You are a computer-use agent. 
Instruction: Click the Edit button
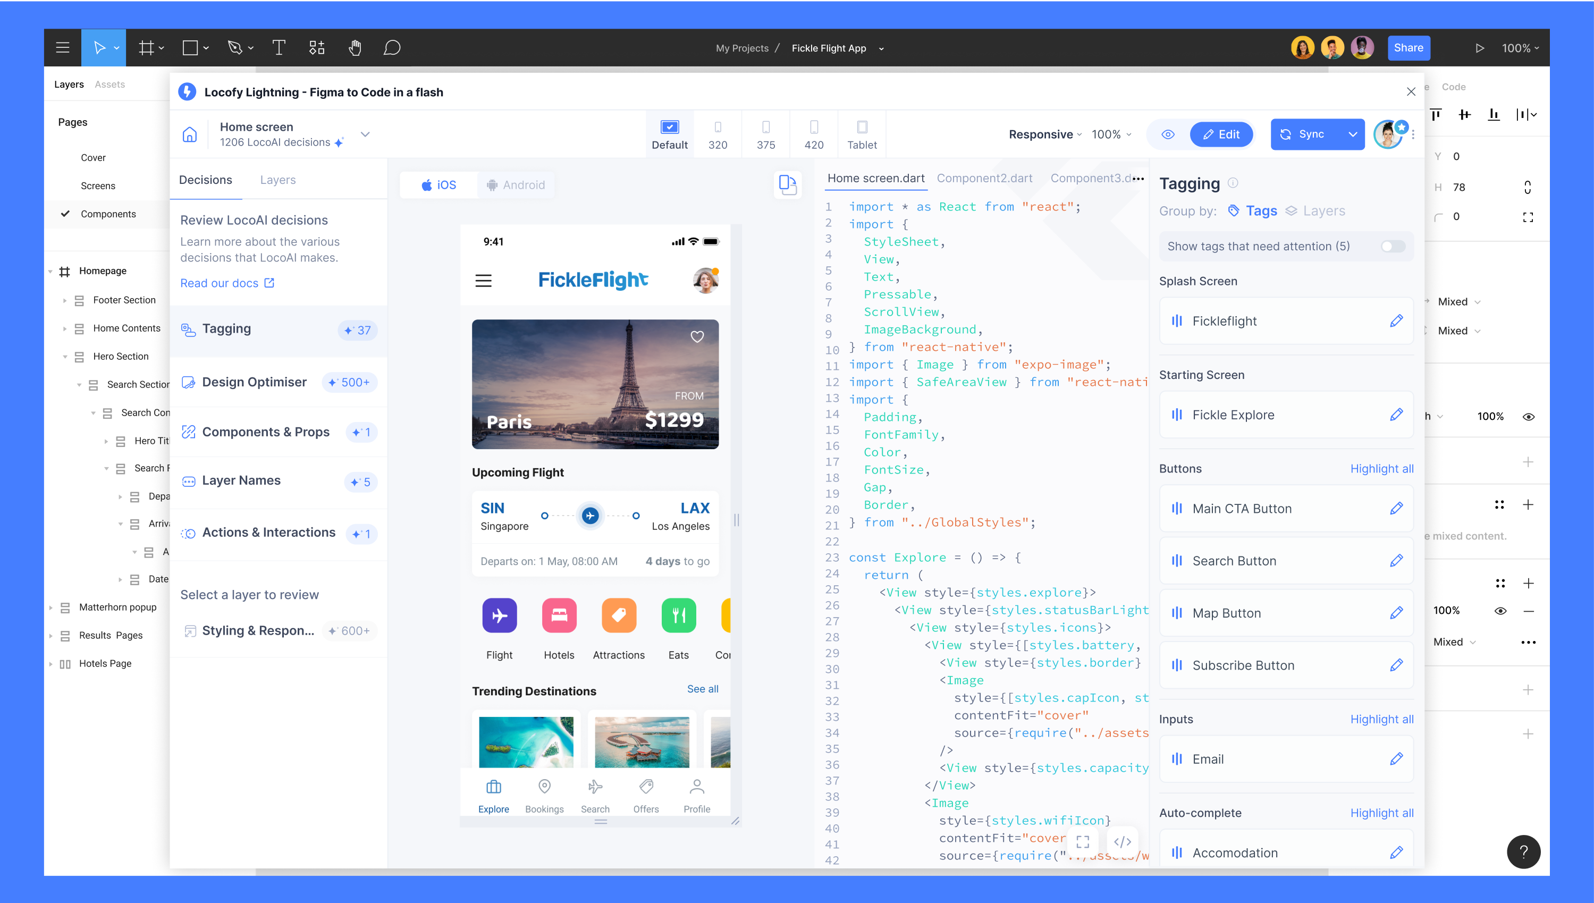click(1221, 134)
